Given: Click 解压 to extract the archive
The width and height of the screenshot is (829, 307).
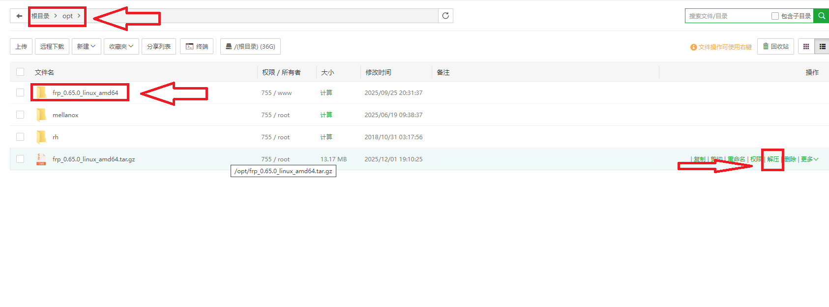Looking at the screenshot, I should click(773, 159).
